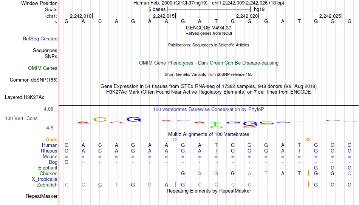359x205 pixels.
Task: Click the 2,242,025 ruler position
Action: [330, 16]
